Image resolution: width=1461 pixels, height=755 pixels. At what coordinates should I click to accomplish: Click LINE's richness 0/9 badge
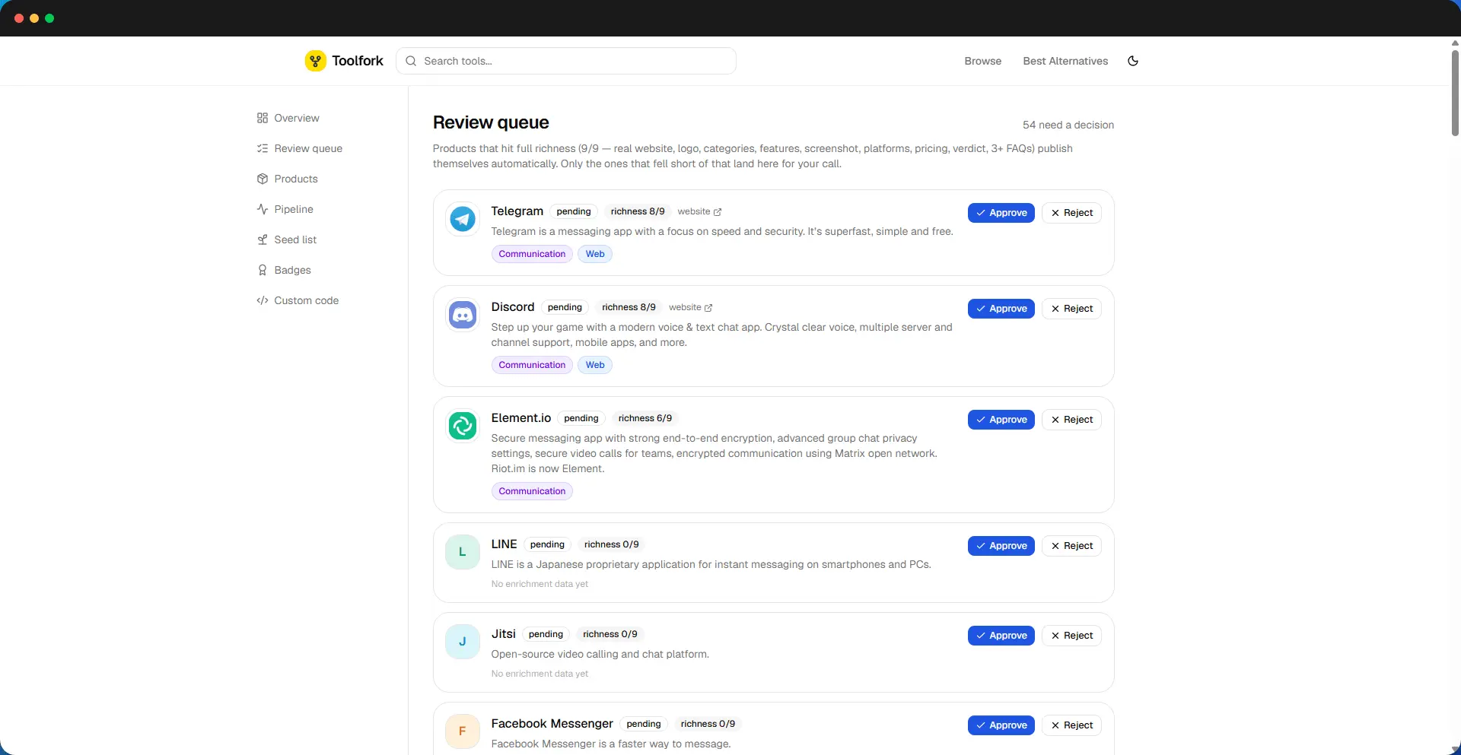pos(611,544)
